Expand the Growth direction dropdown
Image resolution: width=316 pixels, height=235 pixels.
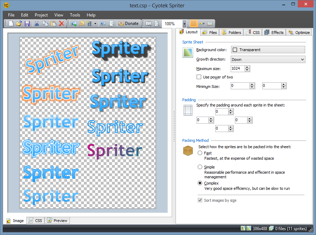click(268, 60)
